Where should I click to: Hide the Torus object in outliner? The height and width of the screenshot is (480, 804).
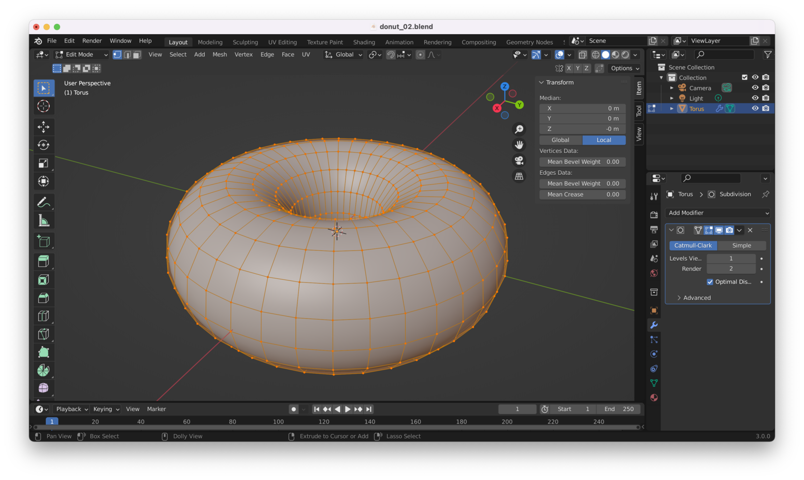pyautogui.click(x=755, y=108)
